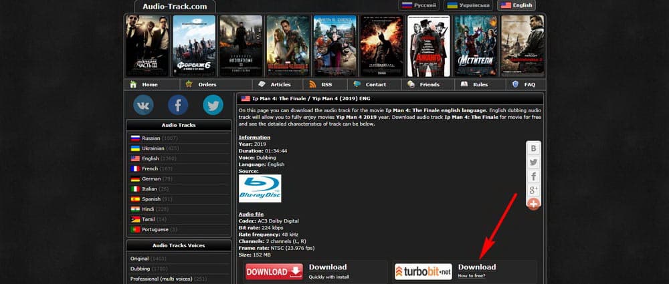
Task: Click the red DOWNLOAD button
Action: pos(274,271)
